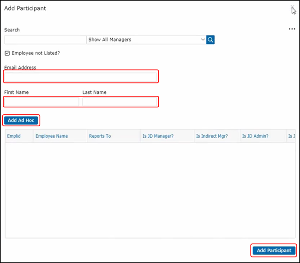
Task: Click the magnifying glass search icon
Action: pyautogui.click(x=210, y=40)
